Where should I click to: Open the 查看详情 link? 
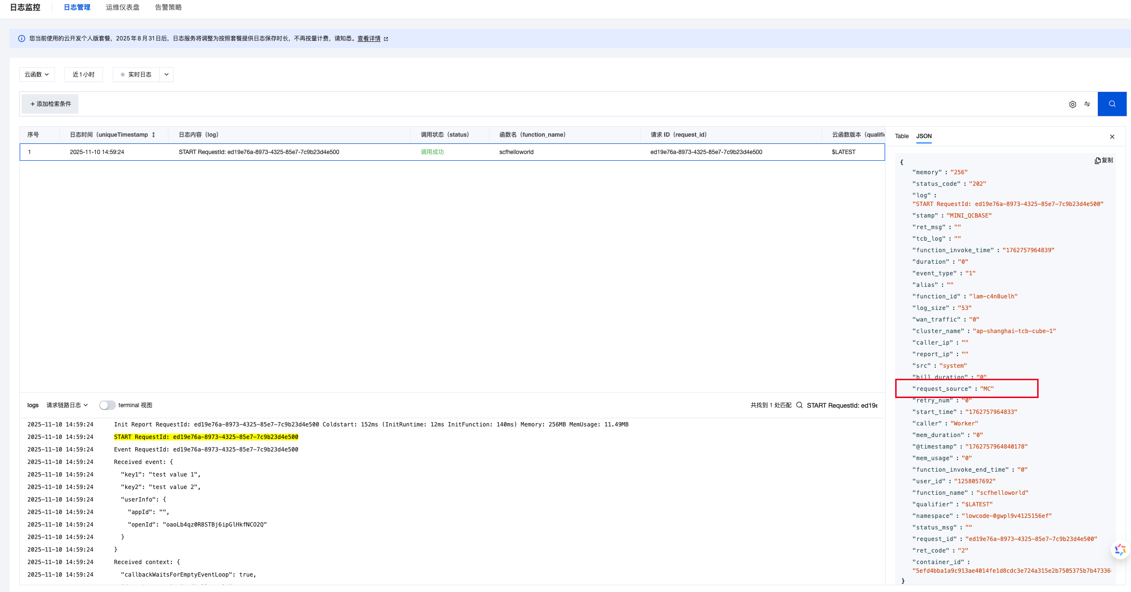(369, 39)
